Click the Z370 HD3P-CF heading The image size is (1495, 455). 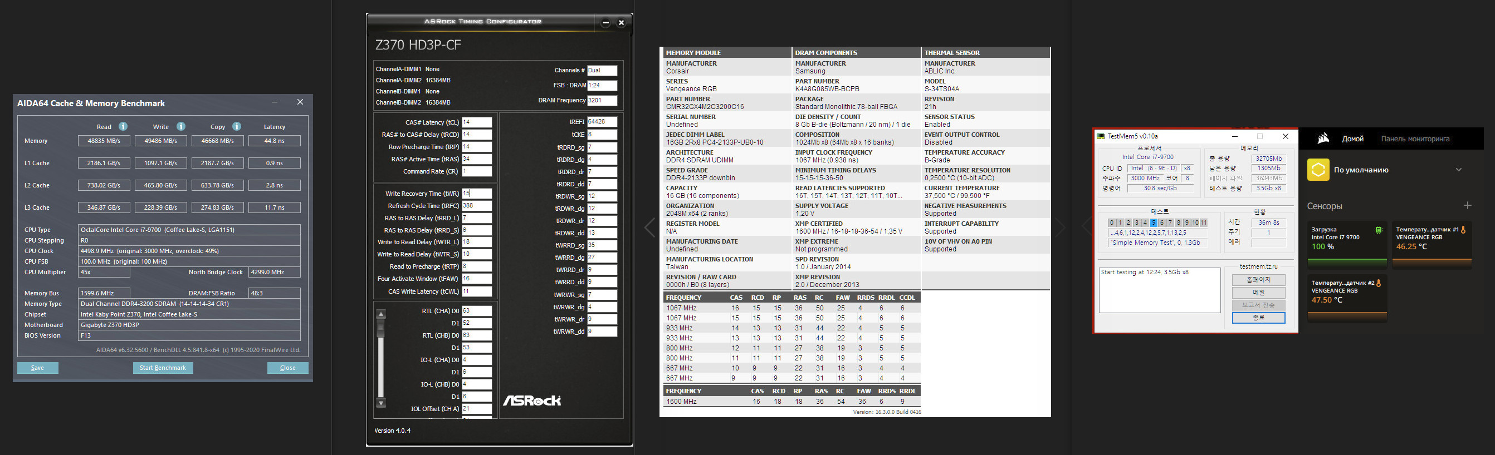pos(418,45)
